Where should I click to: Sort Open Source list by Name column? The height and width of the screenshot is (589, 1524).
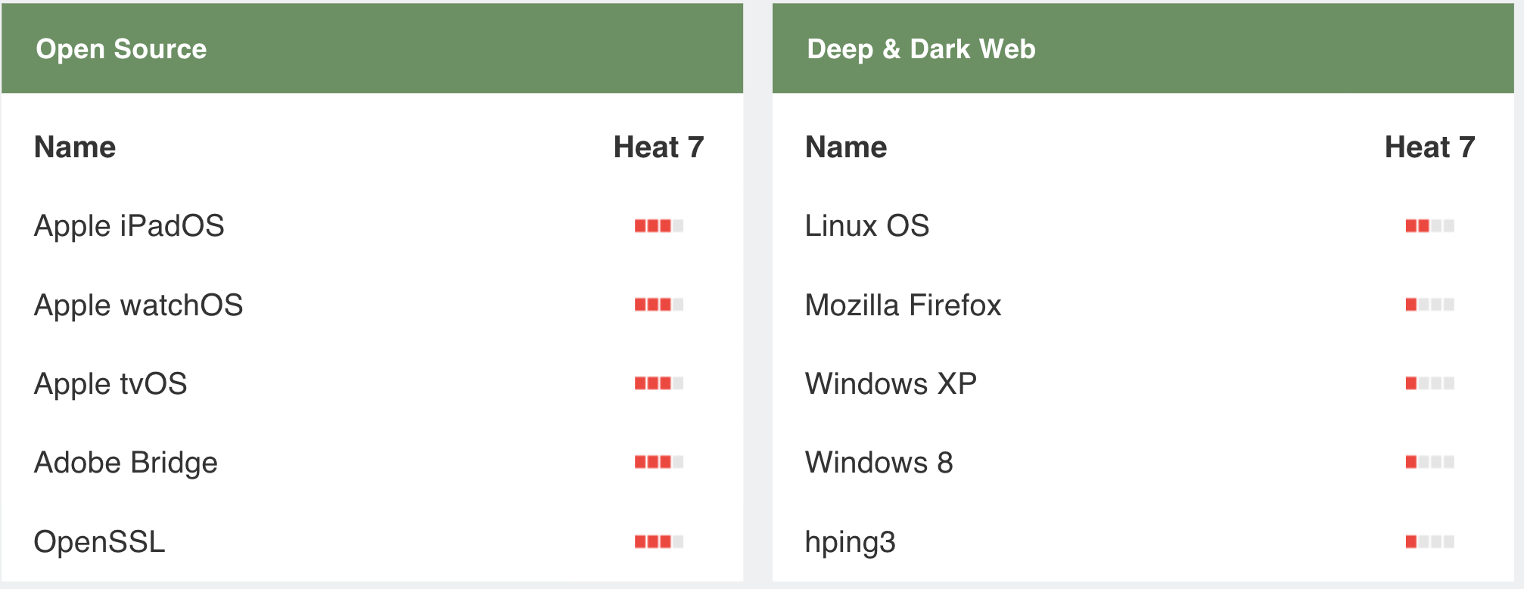75,147
